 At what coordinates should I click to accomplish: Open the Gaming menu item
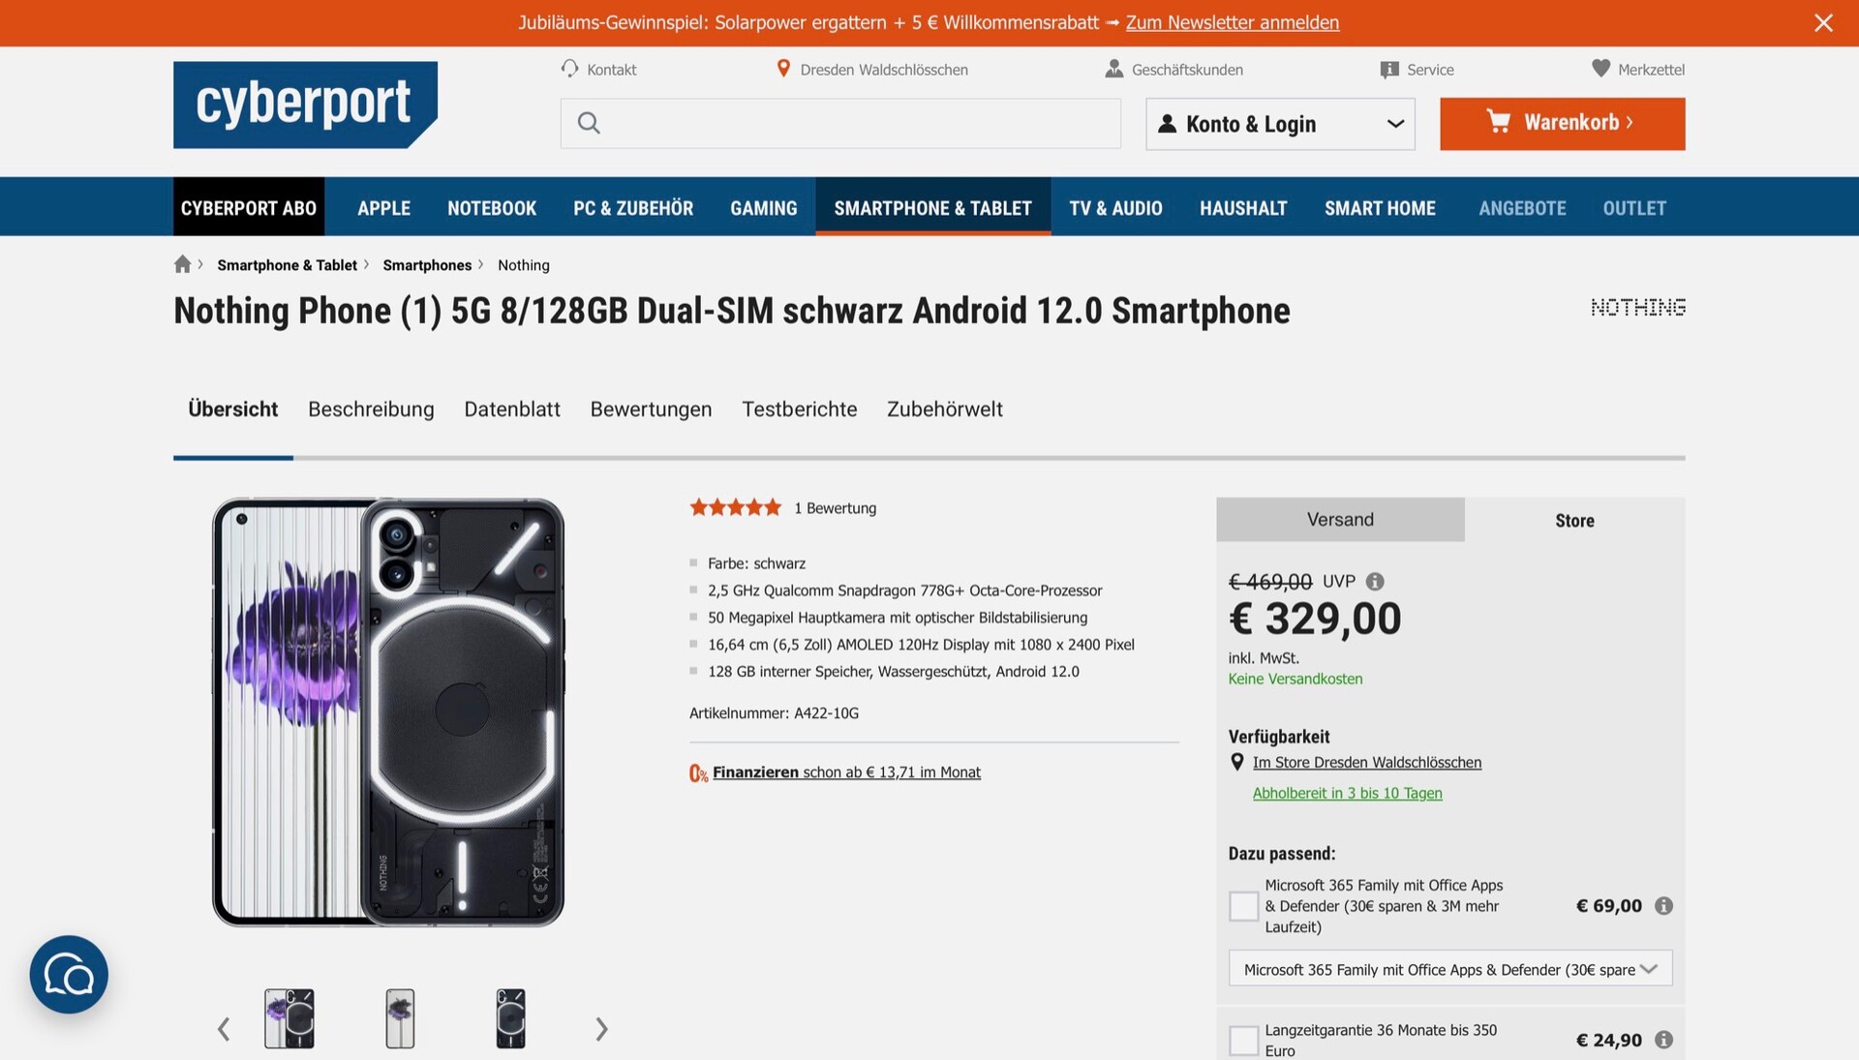(x=763, y=207)
